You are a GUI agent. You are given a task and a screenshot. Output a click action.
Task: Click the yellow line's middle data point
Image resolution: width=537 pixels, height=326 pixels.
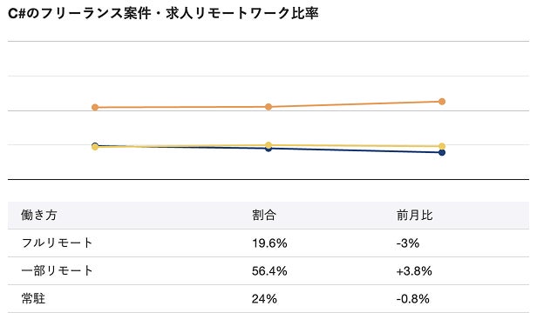click(x=268, y=145)
